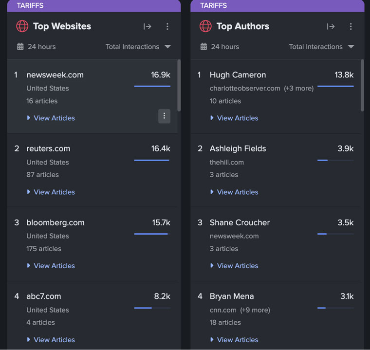Click charlotteobserver.com under Hugh Cameron

[245, 88]
